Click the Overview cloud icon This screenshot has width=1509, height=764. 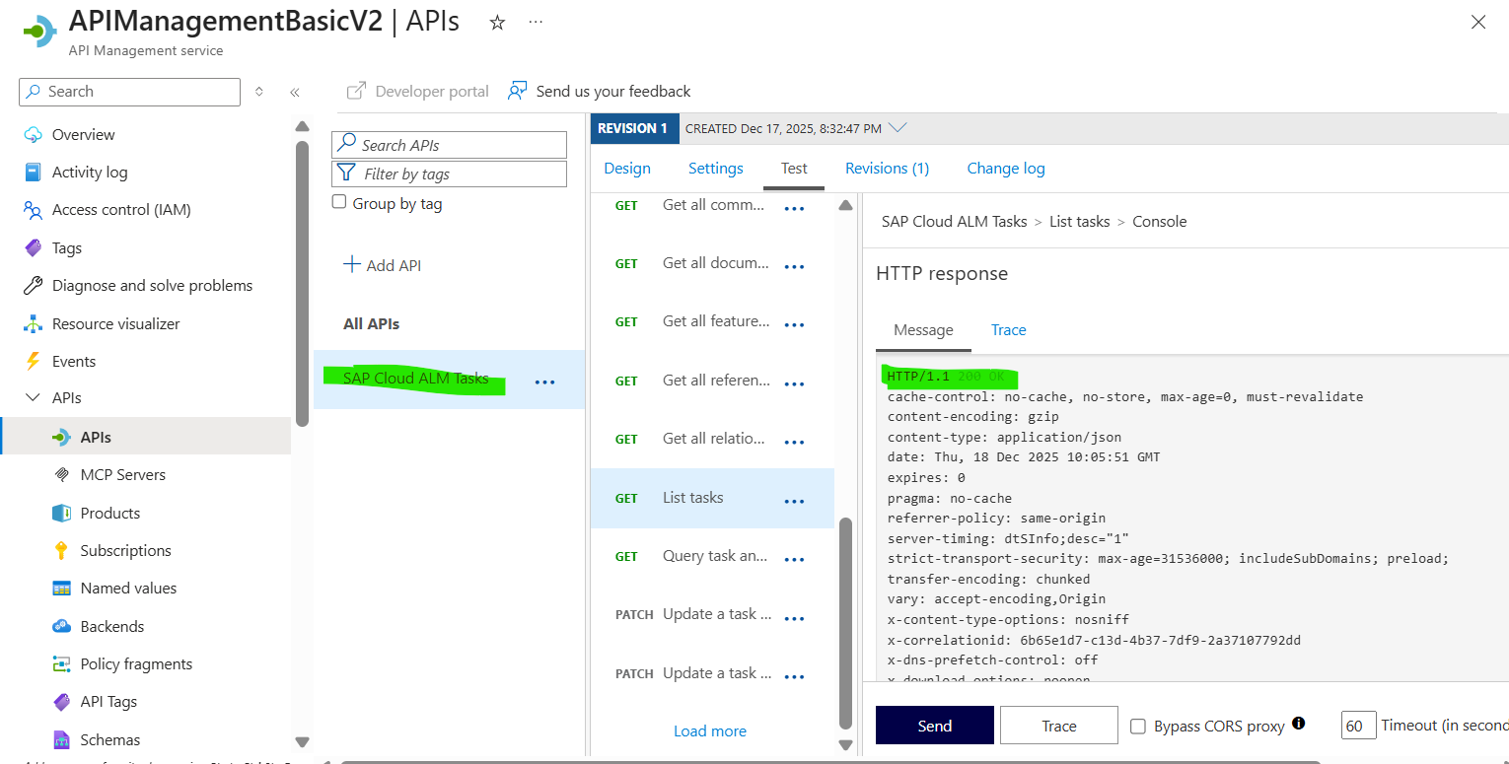tap(34, 135)
